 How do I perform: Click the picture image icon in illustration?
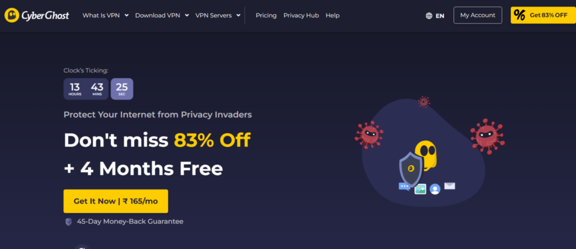(420, 189)
